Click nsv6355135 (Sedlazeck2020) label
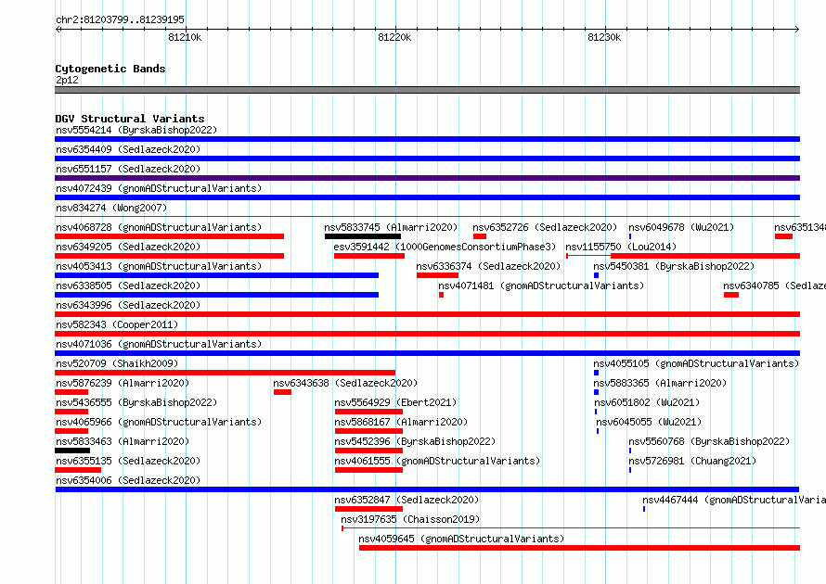 point(128,461)
